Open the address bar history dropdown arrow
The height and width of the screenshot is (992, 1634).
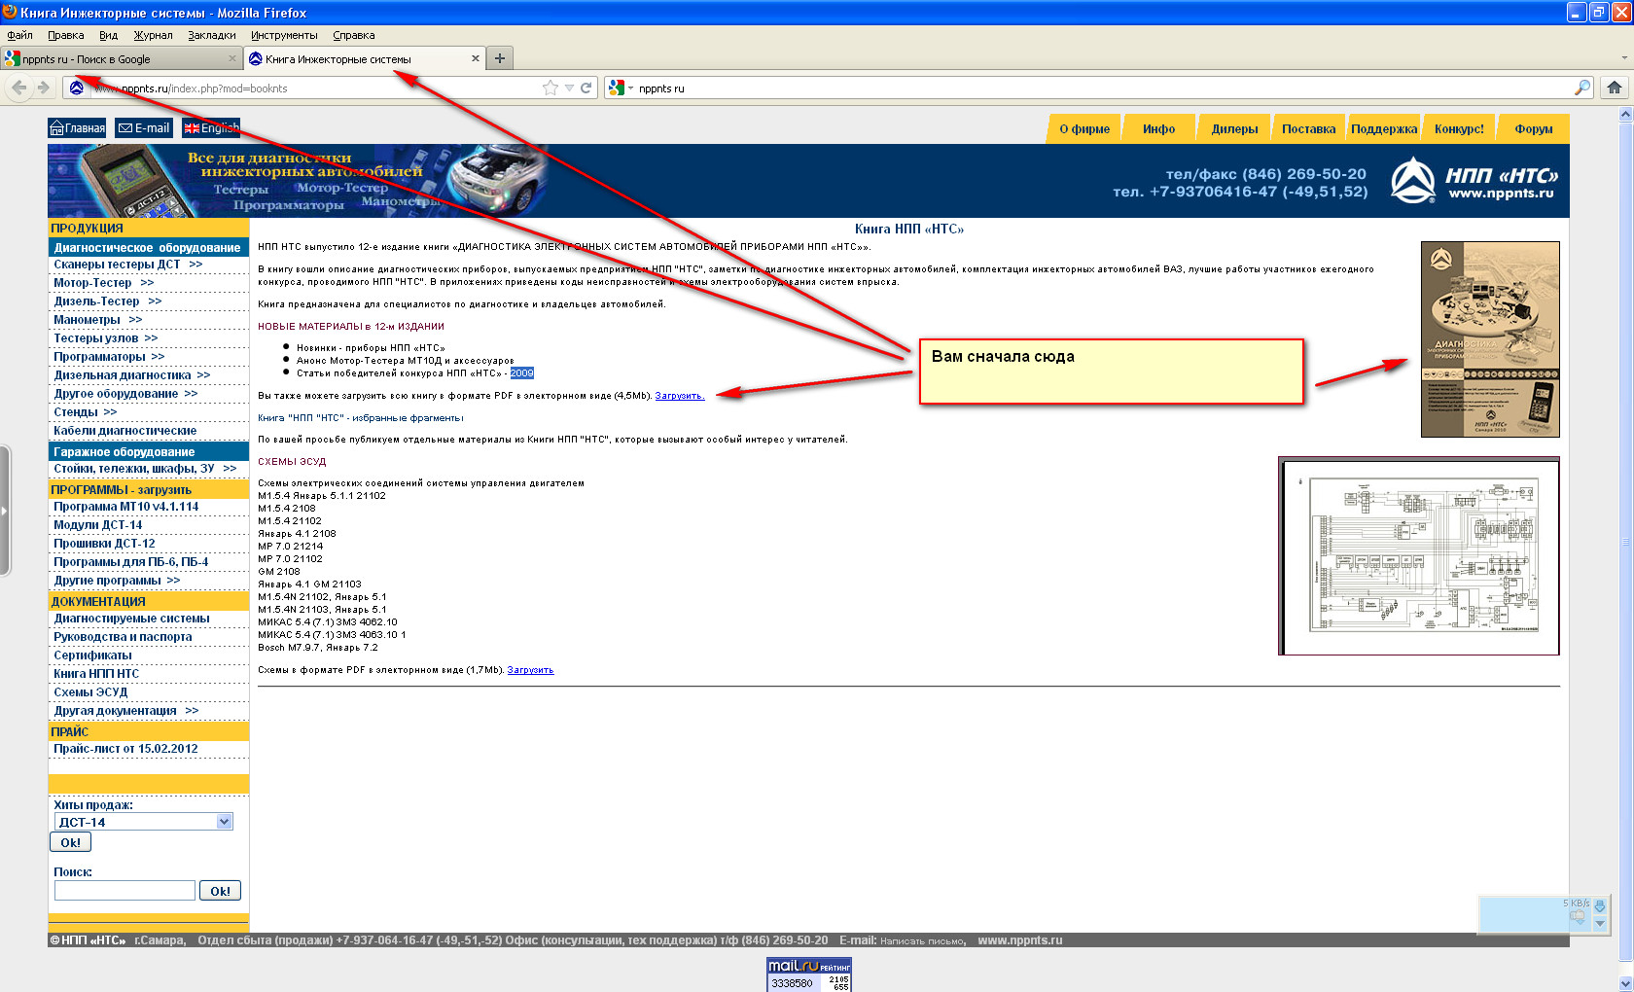click(x=570, y=88)
